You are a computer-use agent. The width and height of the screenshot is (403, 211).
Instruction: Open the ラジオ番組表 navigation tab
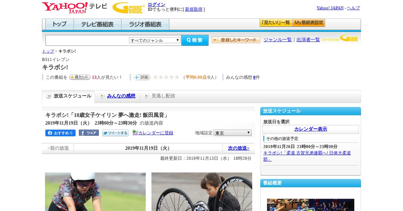145,24
